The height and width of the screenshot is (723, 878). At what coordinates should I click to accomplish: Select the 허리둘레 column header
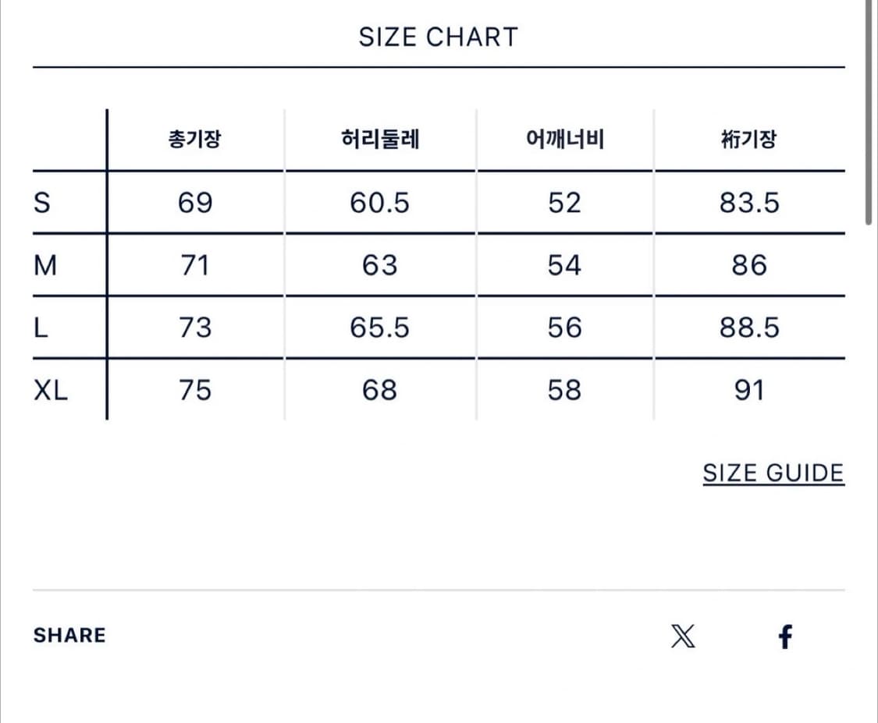pos(380,138)
